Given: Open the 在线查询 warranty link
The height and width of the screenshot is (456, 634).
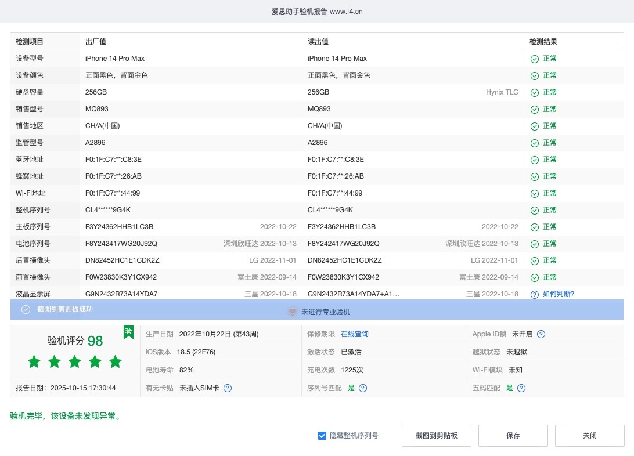Looking at the screenshot, I should click(x=354, y=334).
